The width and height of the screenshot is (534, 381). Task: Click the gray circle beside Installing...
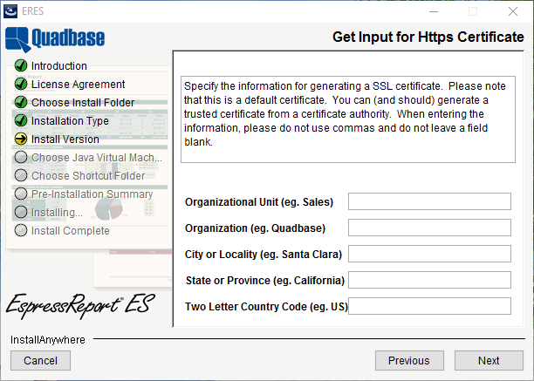click(21, 212)
